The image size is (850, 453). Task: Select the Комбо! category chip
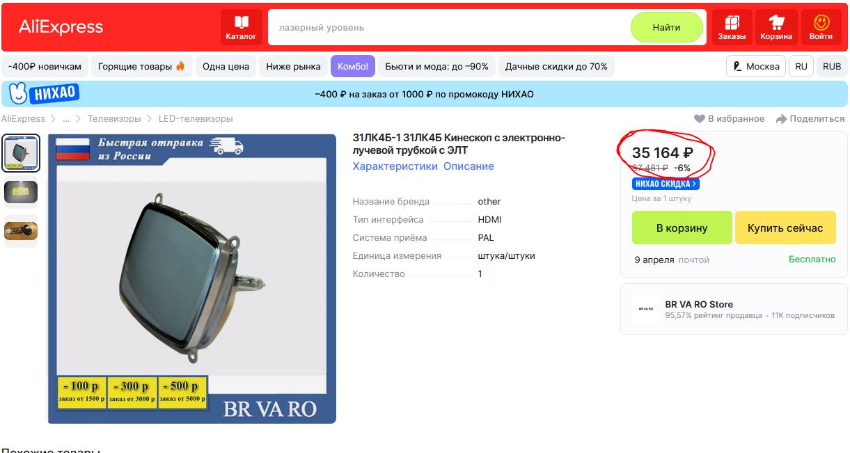[x=353, y=67]
